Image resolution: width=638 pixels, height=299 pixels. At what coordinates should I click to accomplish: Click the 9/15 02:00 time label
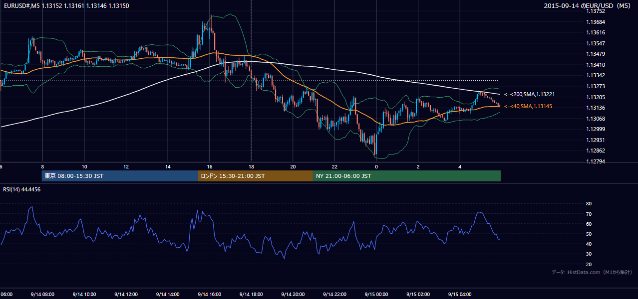[x=418, y=294]
